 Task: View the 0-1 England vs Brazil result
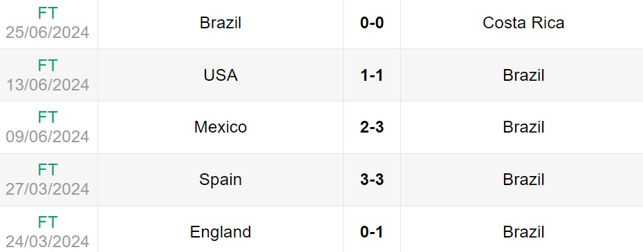coord(372,232)
